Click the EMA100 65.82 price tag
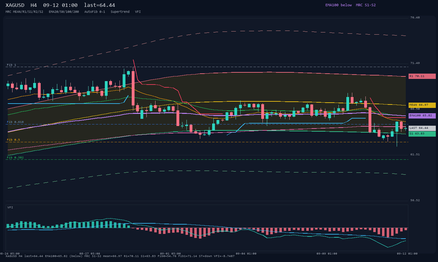The height and width of the screenshot is (262, 438). 422,116
